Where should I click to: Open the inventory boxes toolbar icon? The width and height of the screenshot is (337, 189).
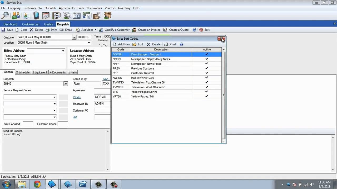click(x=108, y=15)
